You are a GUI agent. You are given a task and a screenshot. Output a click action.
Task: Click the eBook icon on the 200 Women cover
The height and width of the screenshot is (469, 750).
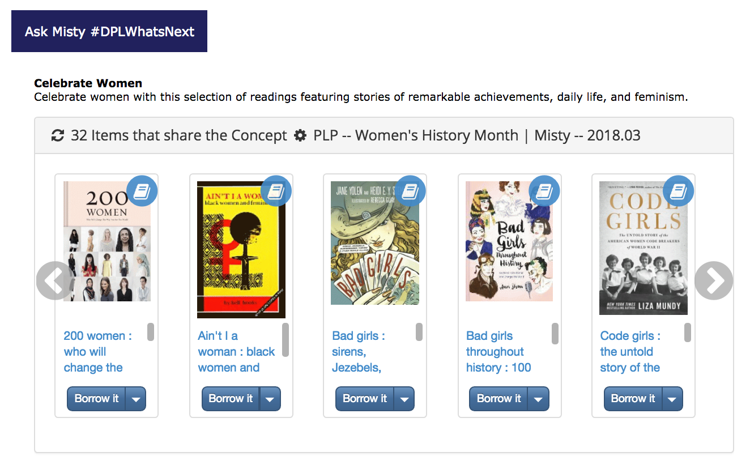(x=142, y=191)
